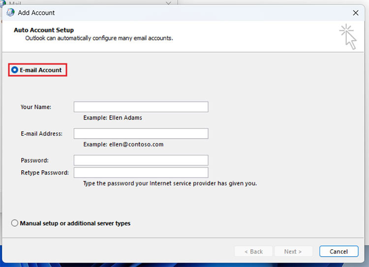This screenshot has width=369, height=267.
Task: Click the disabled Next button
Action: (293, 251)
